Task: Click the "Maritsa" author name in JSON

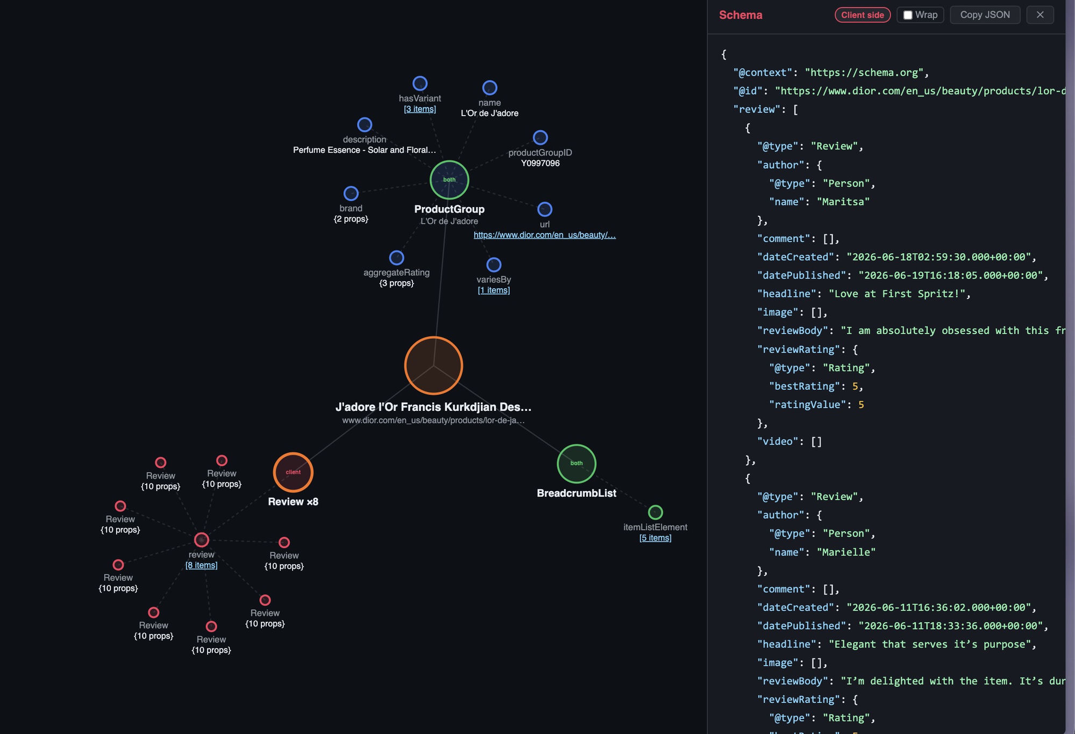Action: pos(843,202)
